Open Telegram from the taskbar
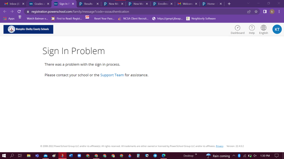This screenshot has width=284, height=159. tap(155, 156)
